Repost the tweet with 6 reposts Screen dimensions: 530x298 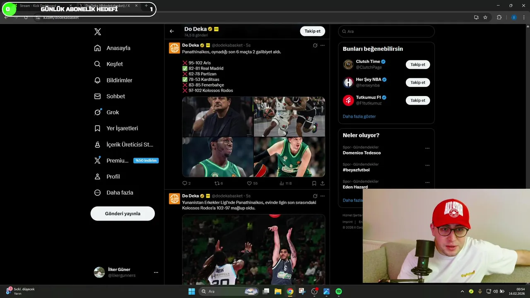point(219,183)
